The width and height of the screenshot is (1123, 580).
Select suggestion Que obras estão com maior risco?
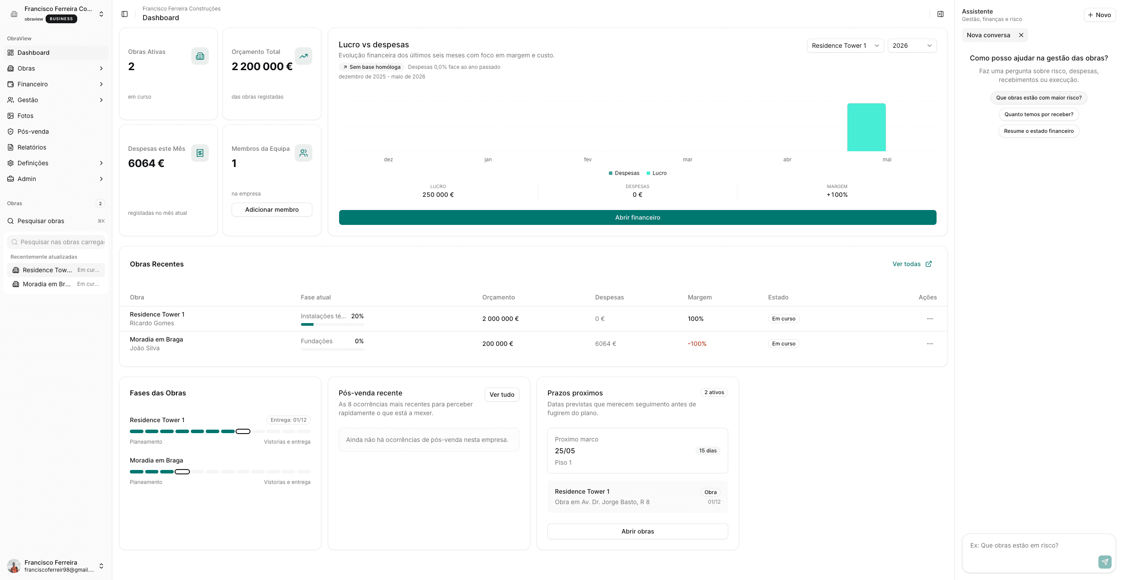tap(1039, 98)
